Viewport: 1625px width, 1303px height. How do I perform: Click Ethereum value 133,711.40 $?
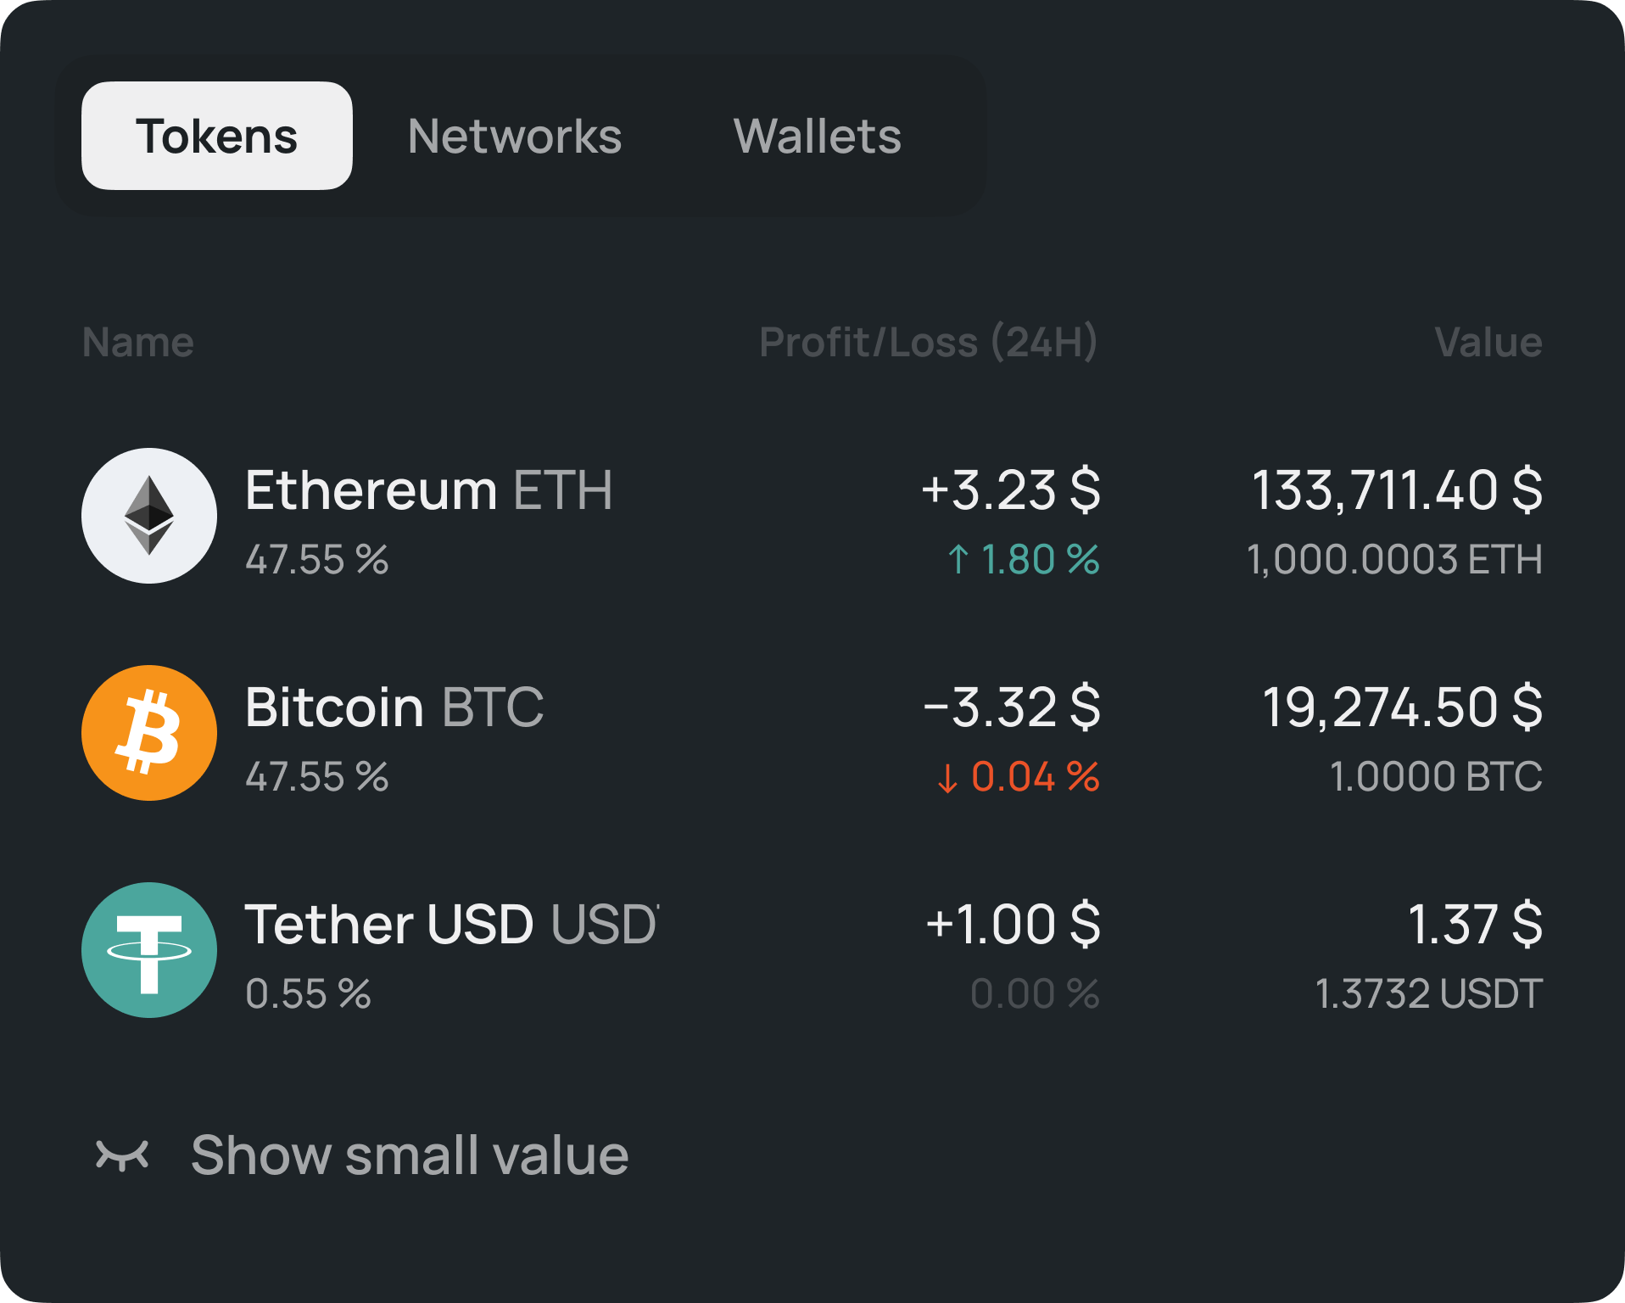[1397, 490]
